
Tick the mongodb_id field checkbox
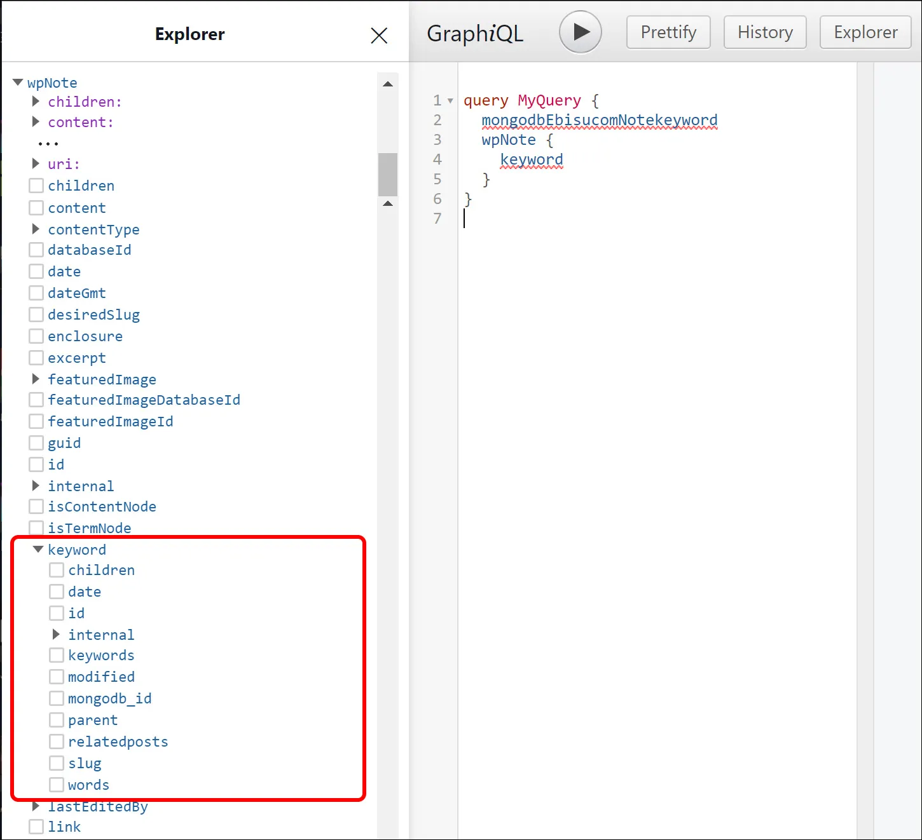coord(57,698)
